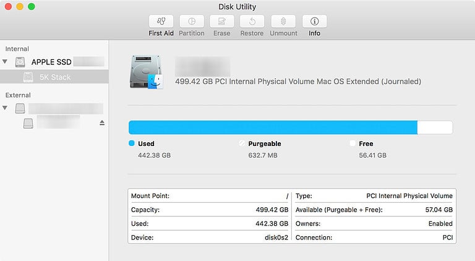Click the Erase toolbar icon
475x261 pixels.
click(222, 21)
